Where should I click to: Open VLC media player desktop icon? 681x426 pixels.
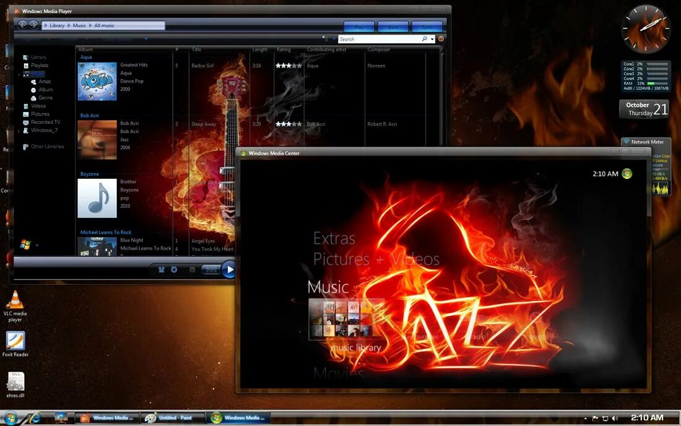(15, 306)
